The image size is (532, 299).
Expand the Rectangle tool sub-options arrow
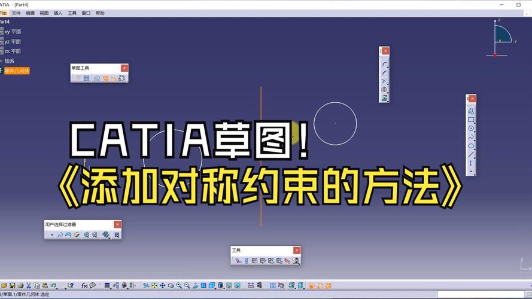475,123
